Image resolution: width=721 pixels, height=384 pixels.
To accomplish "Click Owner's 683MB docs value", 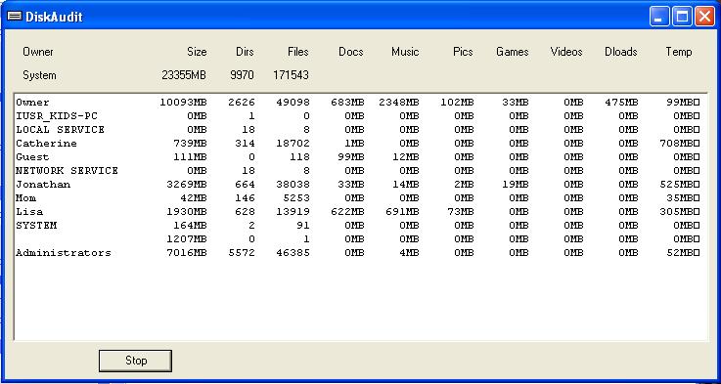I will click(347, 102).
